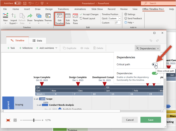
Task: Click the zoom slider handle
Action: tap(34, 120)
